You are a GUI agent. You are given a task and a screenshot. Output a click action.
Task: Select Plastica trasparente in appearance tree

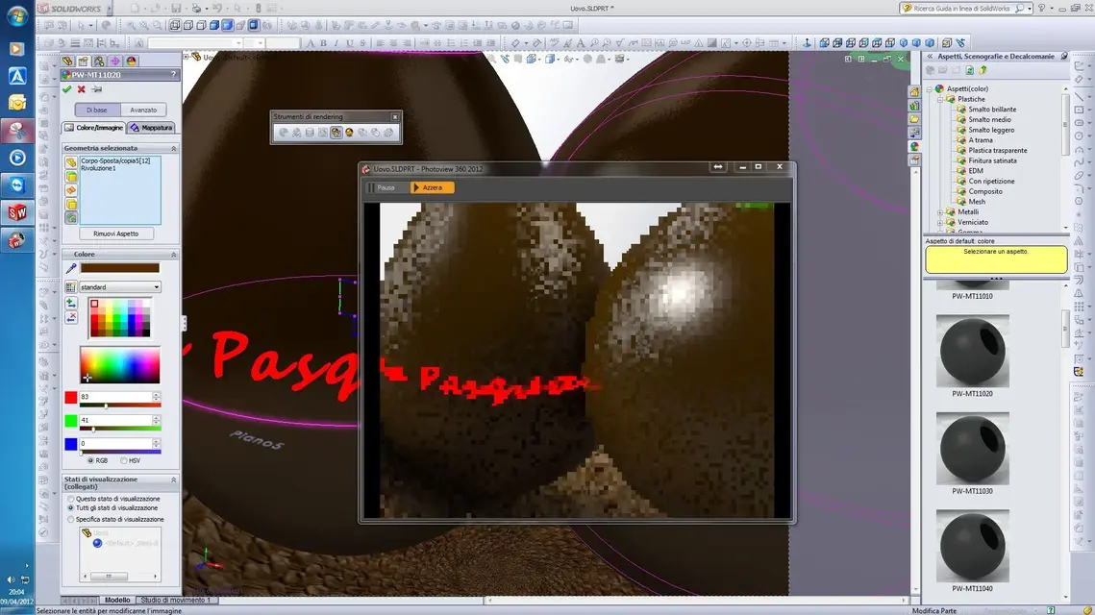997,151
